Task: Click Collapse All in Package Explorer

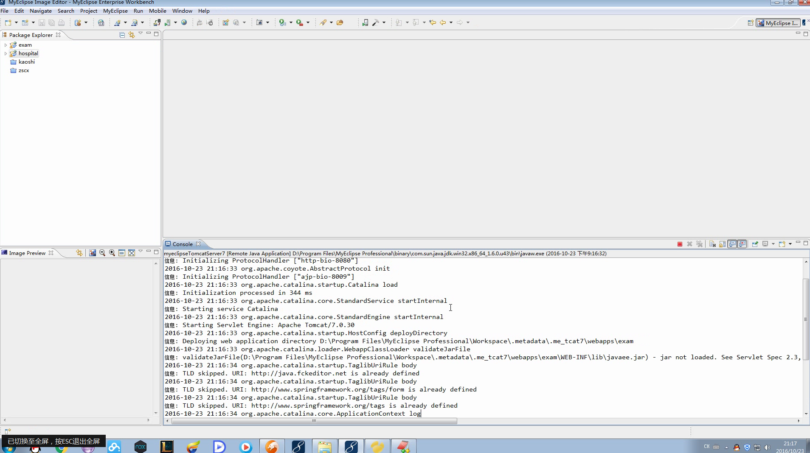Action: (x=122, y=35)
